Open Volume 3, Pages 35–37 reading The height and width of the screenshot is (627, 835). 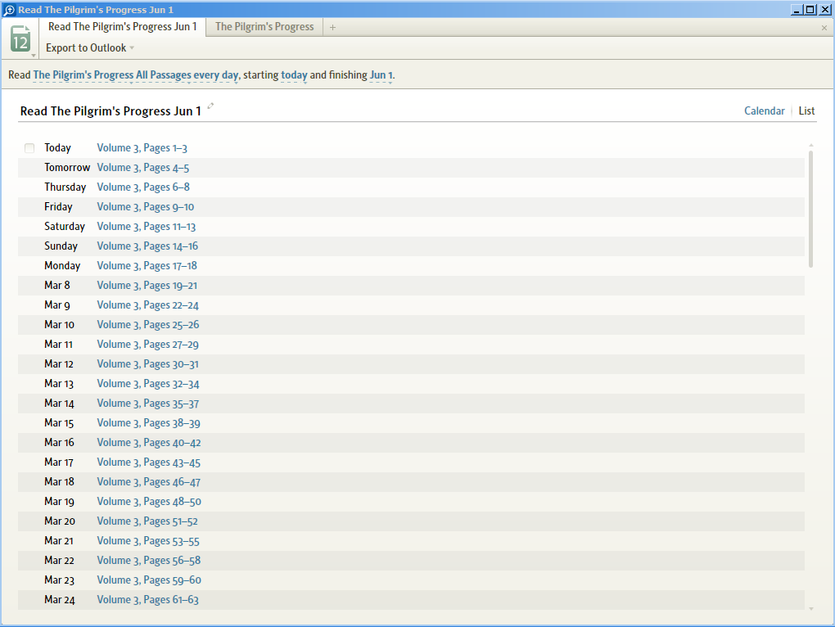148,404
